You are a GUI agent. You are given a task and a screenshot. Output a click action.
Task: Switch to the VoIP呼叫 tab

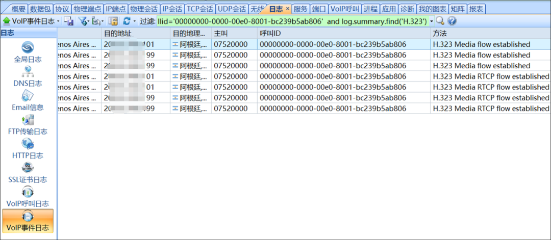pos(345,9)
